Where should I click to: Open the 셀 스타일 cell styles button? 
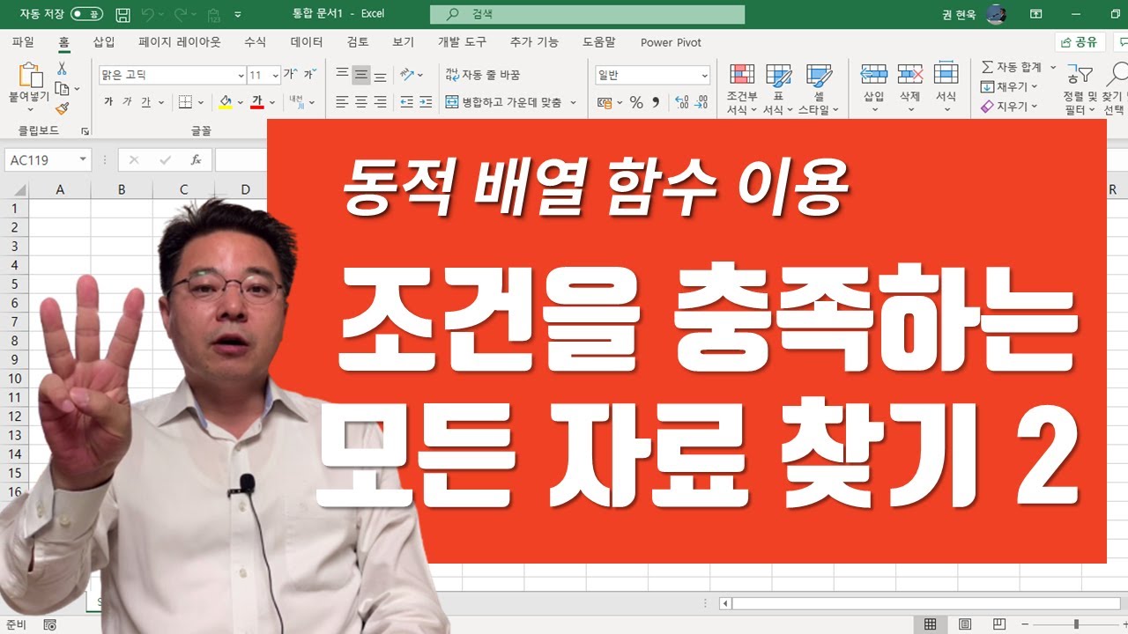pos(819,89)
